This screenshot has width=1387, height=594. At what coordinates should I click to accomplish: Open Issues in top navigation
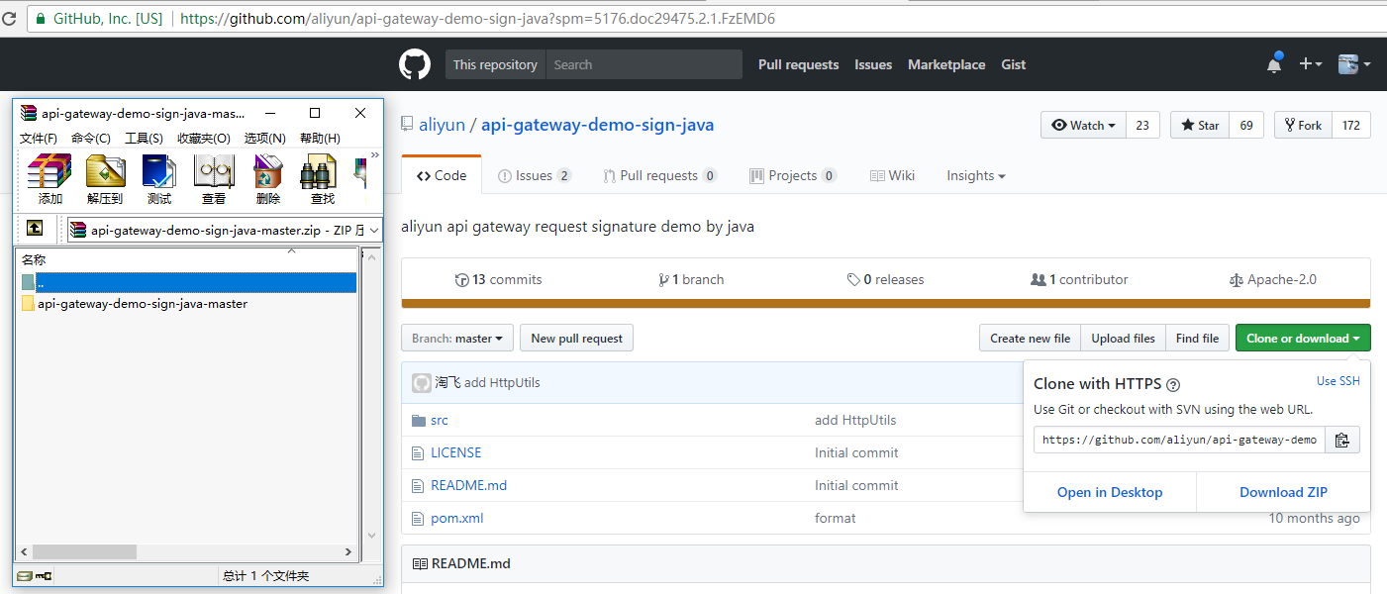(x=873, y=64)
